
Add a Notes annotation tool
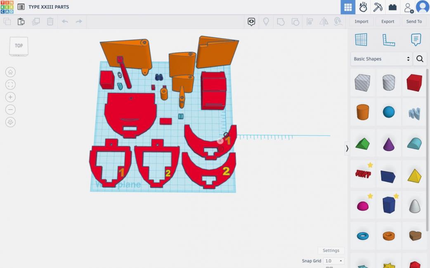point(416,40)
